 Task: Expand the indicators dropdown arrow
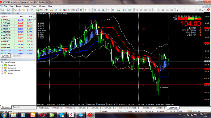[121, 10]
